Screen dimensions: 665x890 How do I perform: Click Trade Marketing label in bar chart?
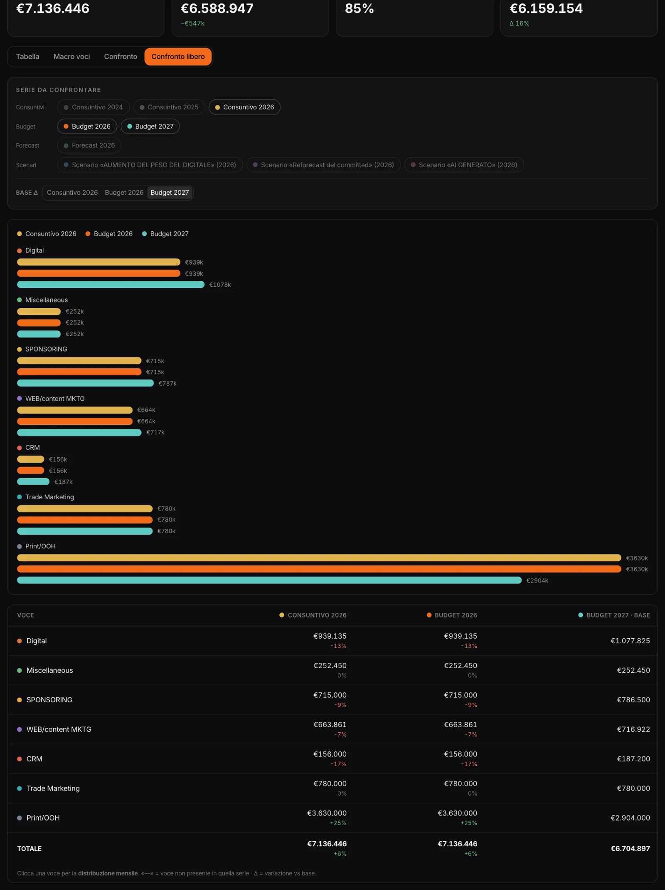click(x=49, y=497)
